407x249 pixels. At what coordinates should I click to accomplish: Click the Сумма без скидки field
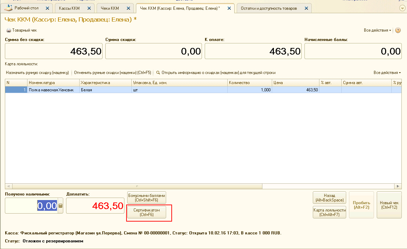click(x=54, y=51)
